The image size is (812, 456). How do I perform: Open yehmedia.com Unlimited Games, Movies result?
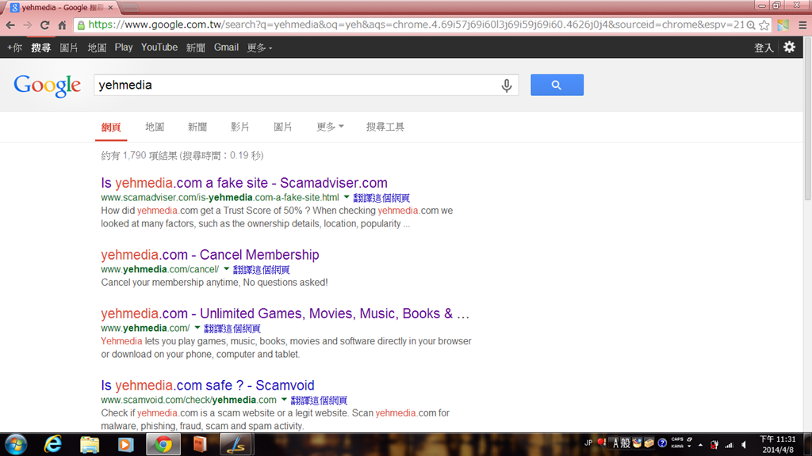point(285,313)
